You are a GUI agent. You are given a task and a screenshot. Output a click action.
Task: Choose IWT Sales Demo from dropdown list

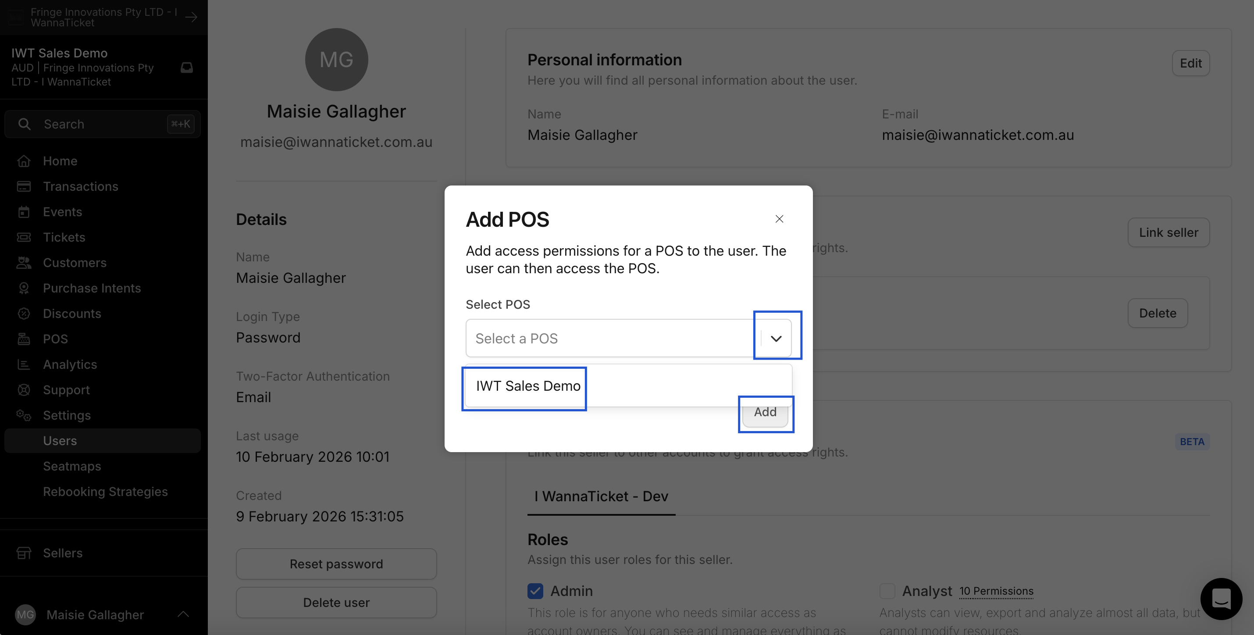pyautogui.click(x=528, y=386)
